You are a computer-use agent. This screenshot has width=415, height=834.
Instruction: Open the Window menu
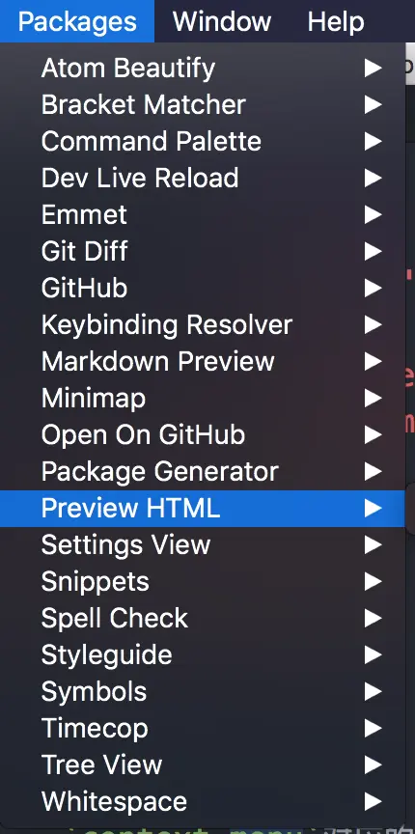222,22
